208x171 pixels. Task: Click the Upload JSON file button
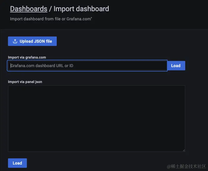(x=32, y=41)
